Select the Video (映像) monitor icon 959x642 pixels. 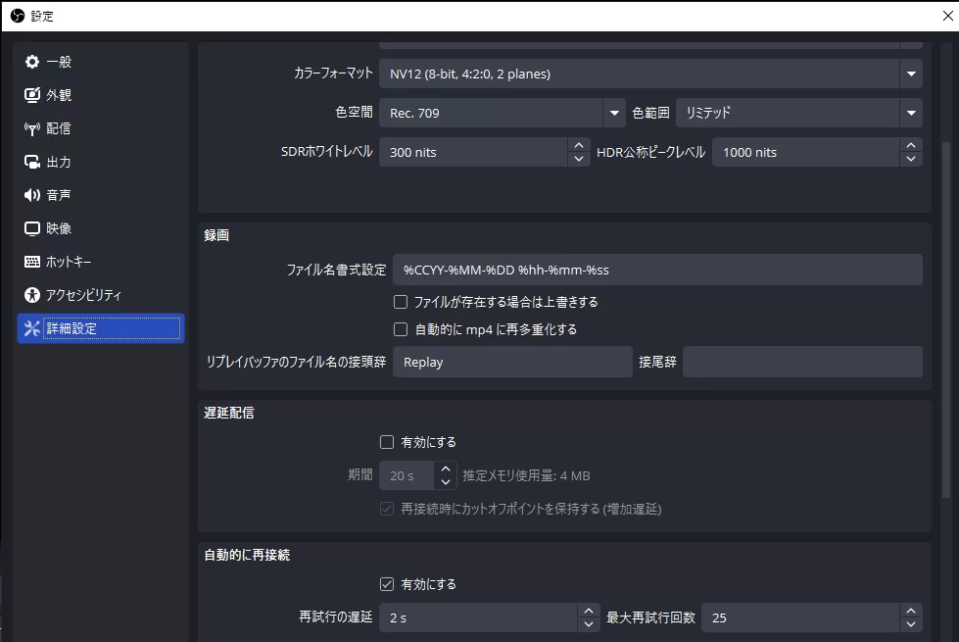[x=32, y=228]
